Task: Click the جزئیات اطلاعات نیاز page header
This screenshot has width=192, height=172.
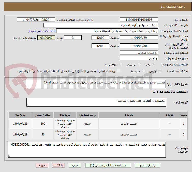Action: tap(173, 7)
